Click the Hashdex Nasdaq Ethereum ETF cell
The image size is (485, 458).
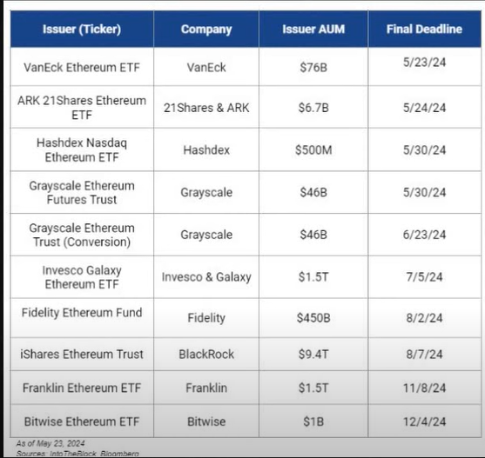tap(82, 150)
